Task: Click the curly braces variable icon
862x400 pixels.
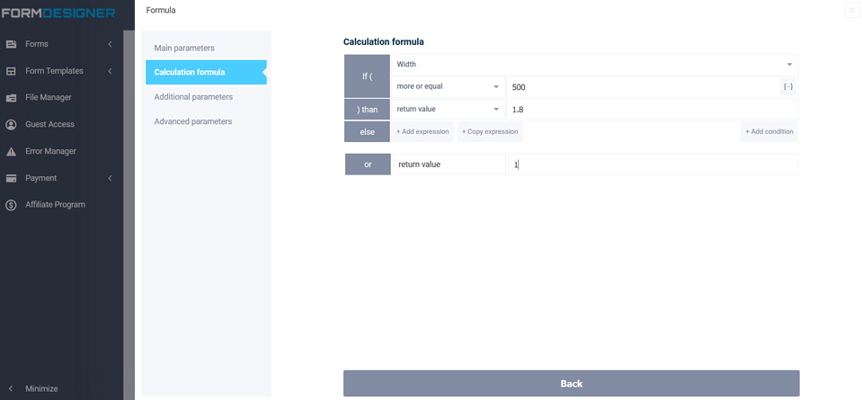Action: tap(787, 87)
